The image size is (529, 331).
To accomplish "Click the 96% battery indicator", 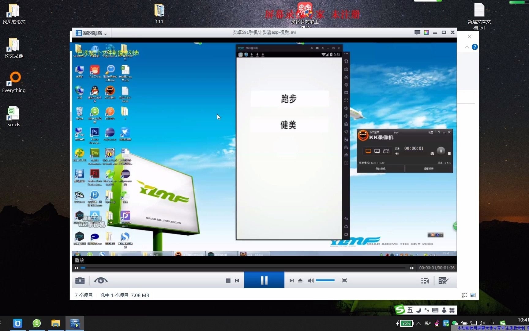I will click(x=405, y=323).
